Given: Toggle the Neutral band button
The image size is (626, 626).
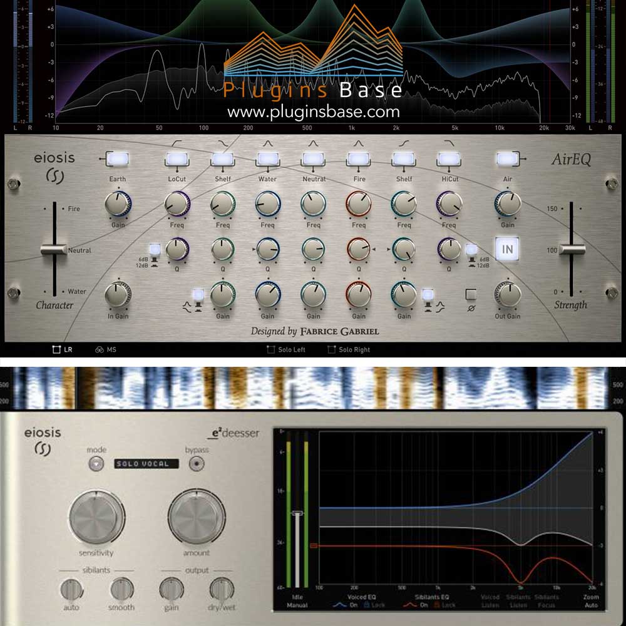Looking at the screenshot, I should point(314,159).
